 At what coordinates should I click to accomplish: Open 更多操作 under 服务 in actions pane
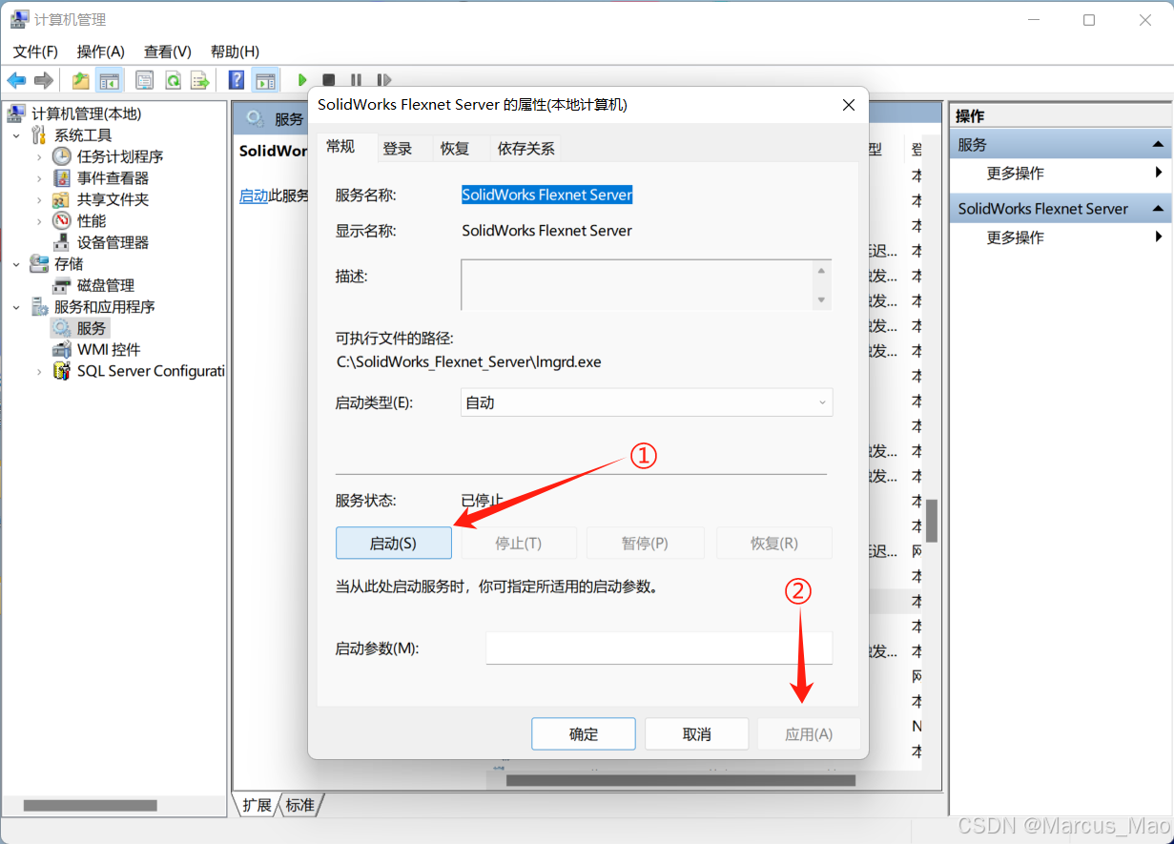(x=1016, y=174)
